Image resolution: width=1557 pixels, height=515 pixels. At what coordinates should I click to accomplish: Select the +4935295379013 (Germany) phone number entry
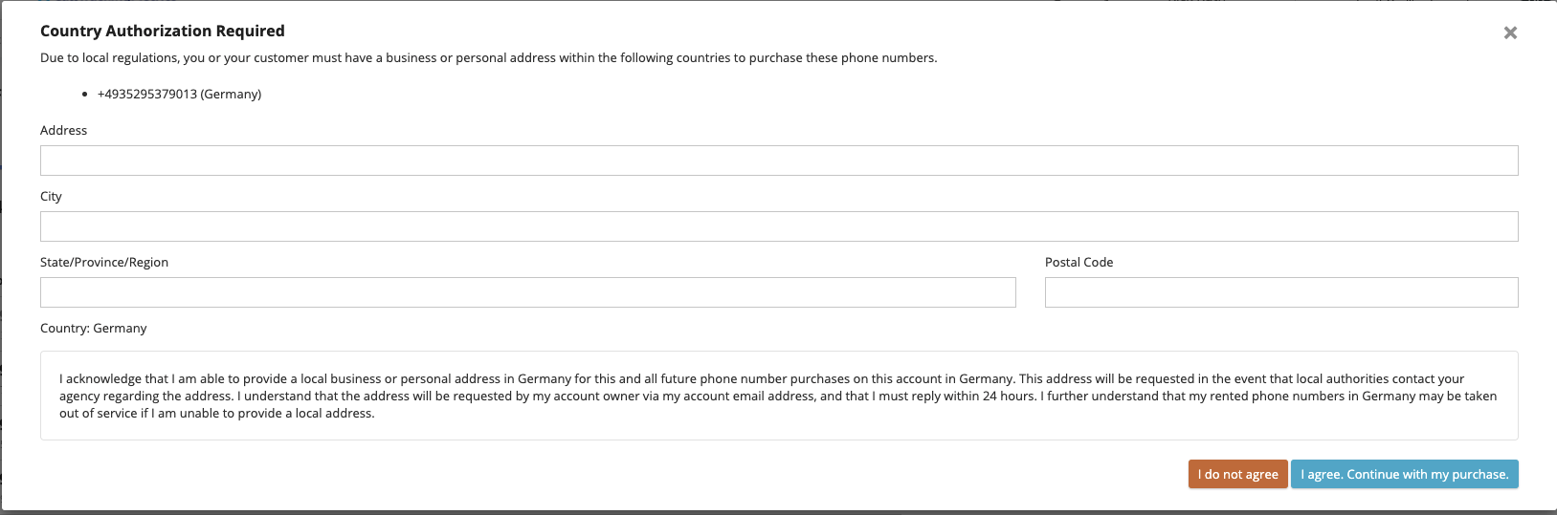[x=179, y=94]
